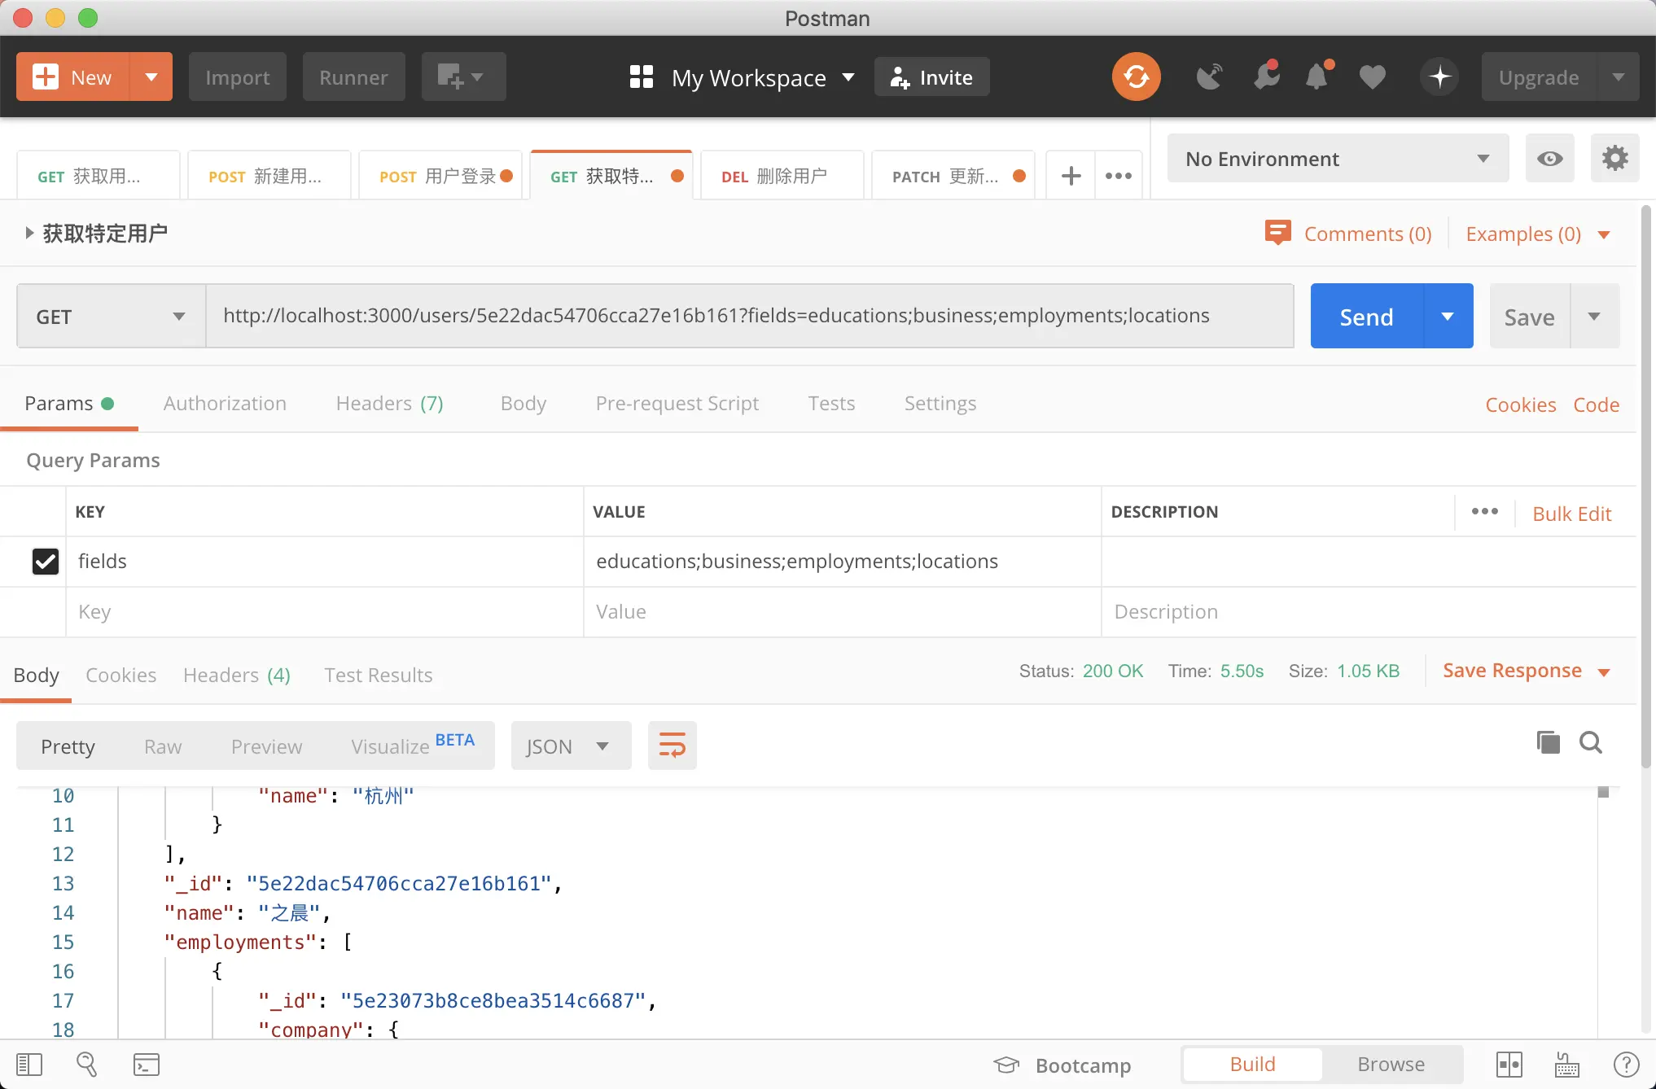Open the GET method dropdown

pyautogui.click(x=111, y=317)
